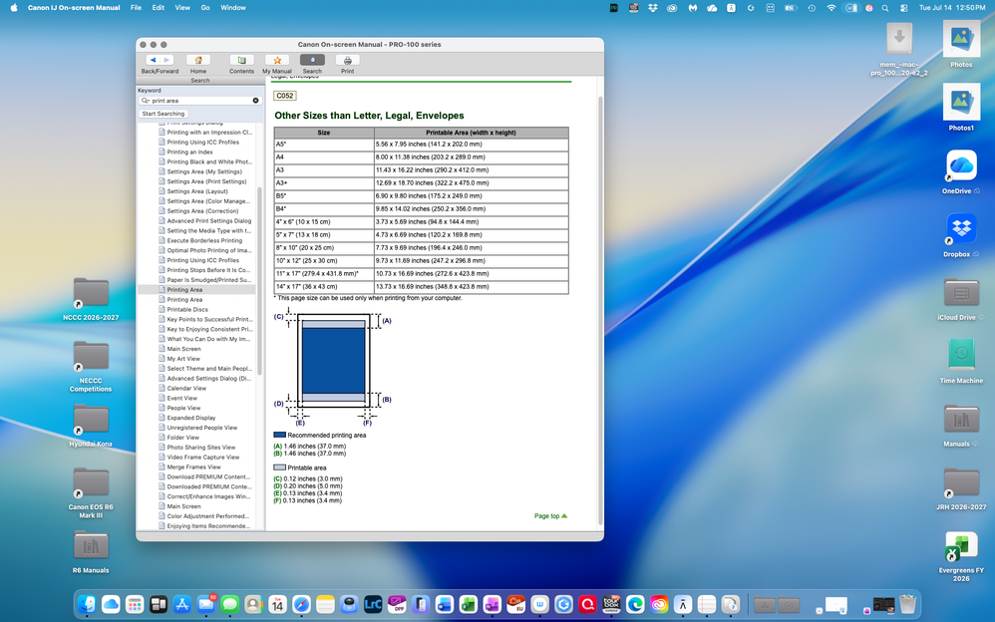Image resolution: width=995 pixels, height=622 pixels.
Task: Clear the keyword field with the x icon
Action: tap(256, 101)
